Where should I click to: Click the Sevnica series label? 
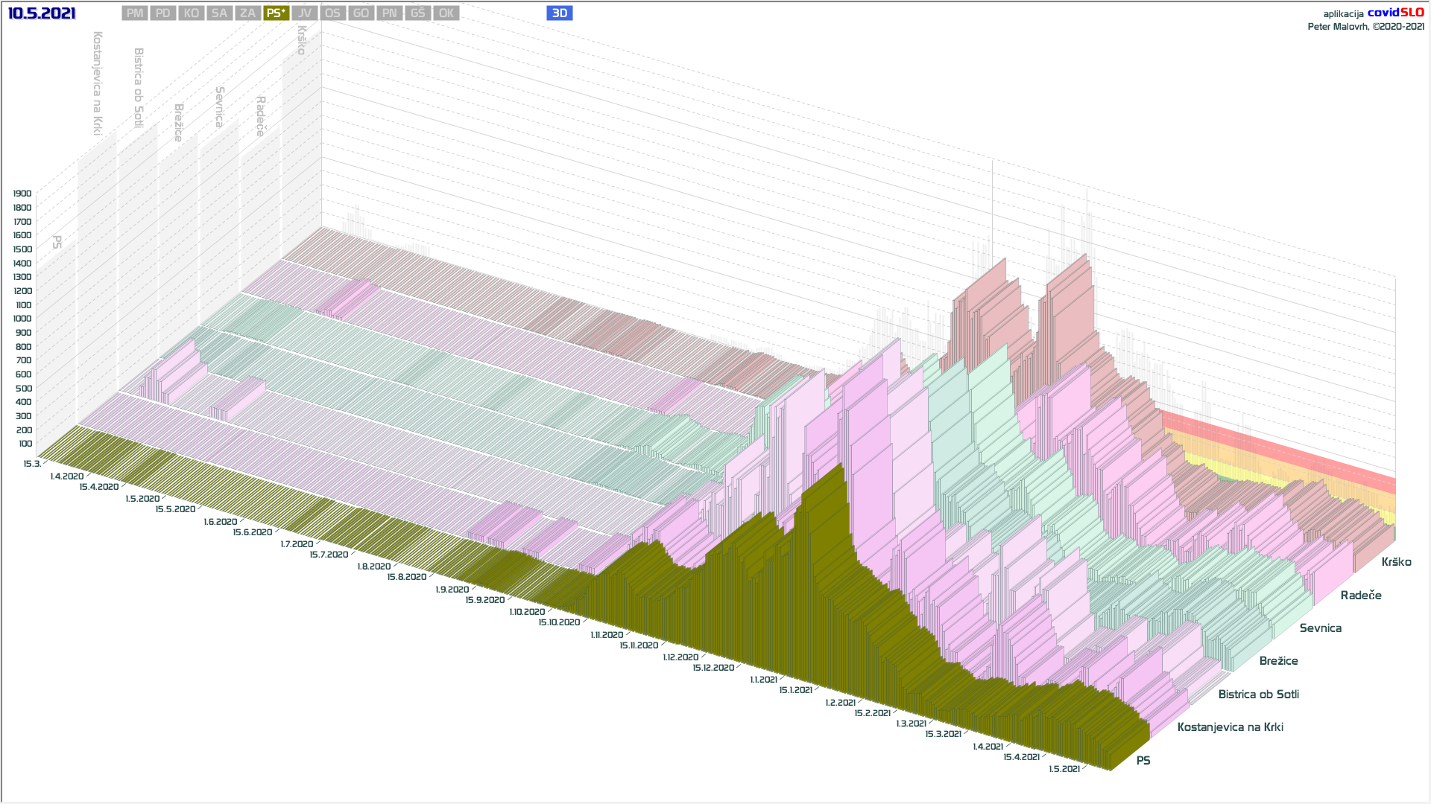coord(1320,628)
